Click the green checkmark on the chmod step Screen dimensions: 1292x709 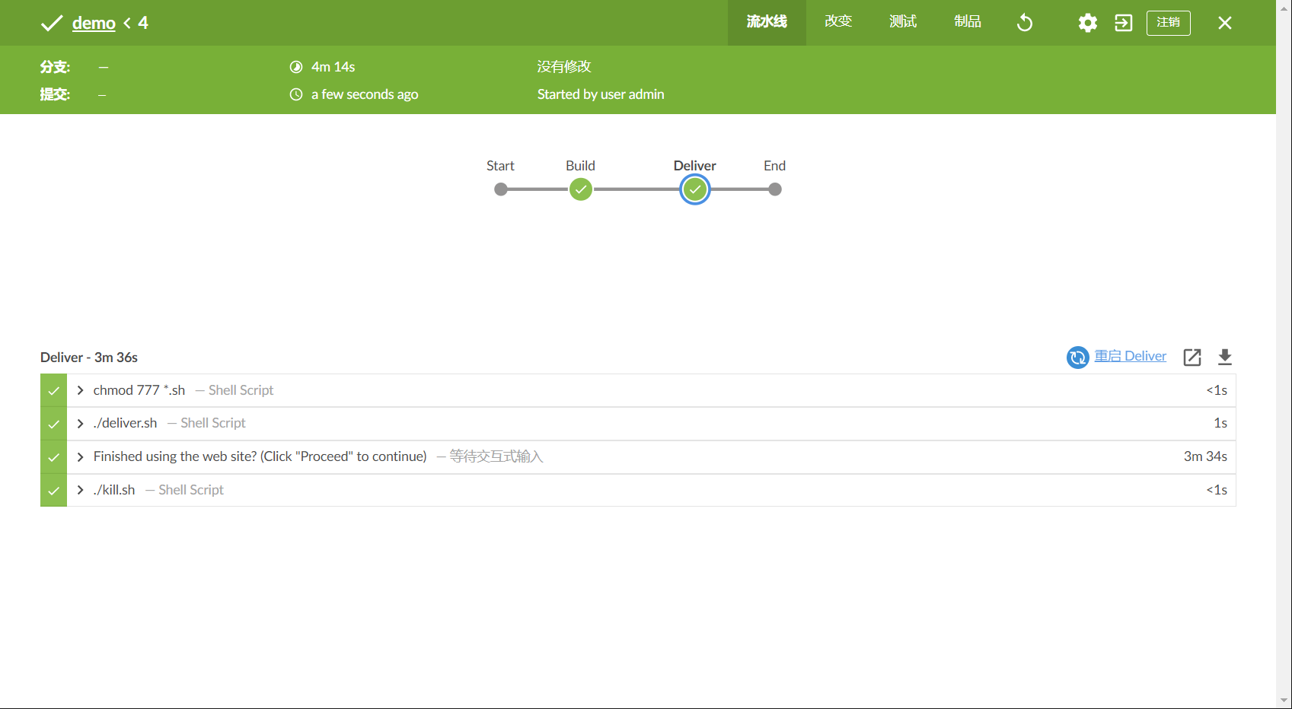[x=53, y=389]
